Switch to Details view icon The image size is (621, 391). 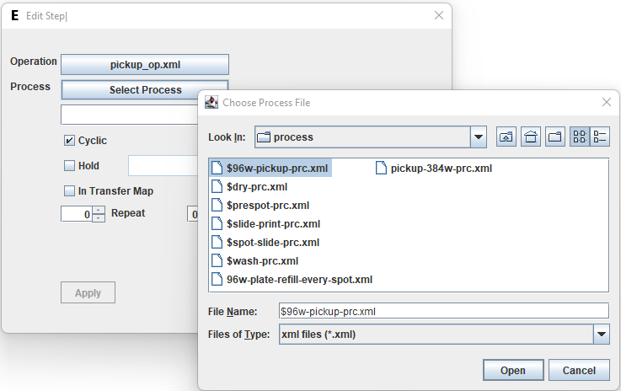[600, 137]
